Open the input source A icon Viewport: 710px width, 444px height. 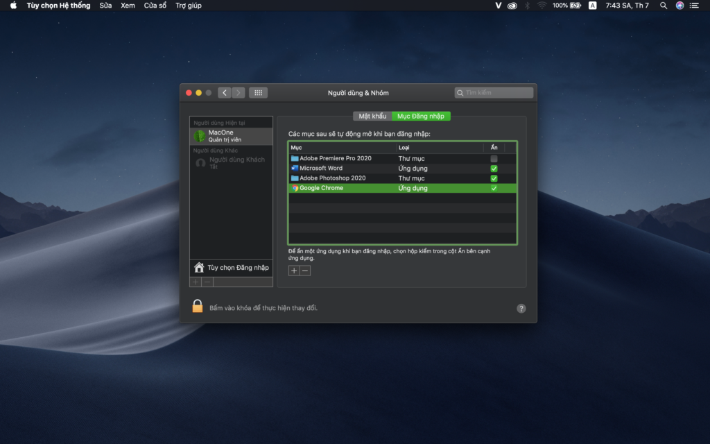592,6
